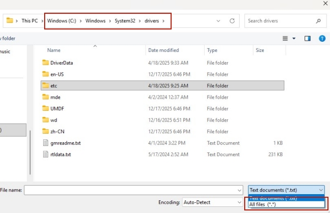Viewport: 330px width, 213px height.
Task: Click the en-US name text
Action: click(x=57, y=74)
